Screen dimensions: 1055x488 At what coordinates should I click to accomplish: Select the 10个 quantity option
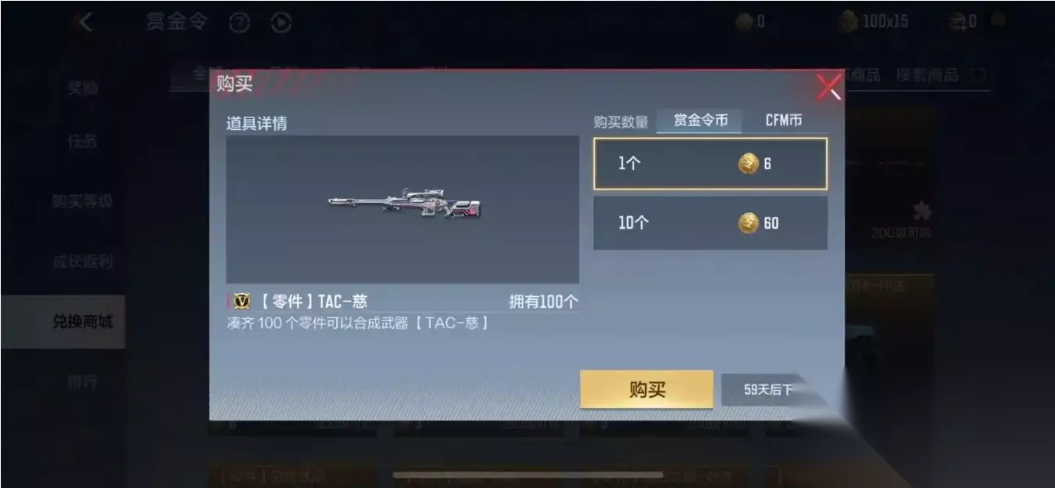(x=710, y=223)
